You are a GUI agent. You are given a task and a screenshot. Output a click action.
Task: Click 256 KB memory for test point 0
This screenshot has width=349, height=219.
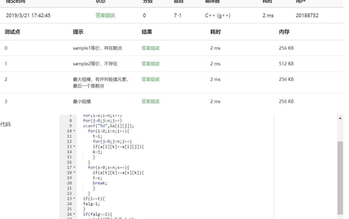(x=286, y=48)
